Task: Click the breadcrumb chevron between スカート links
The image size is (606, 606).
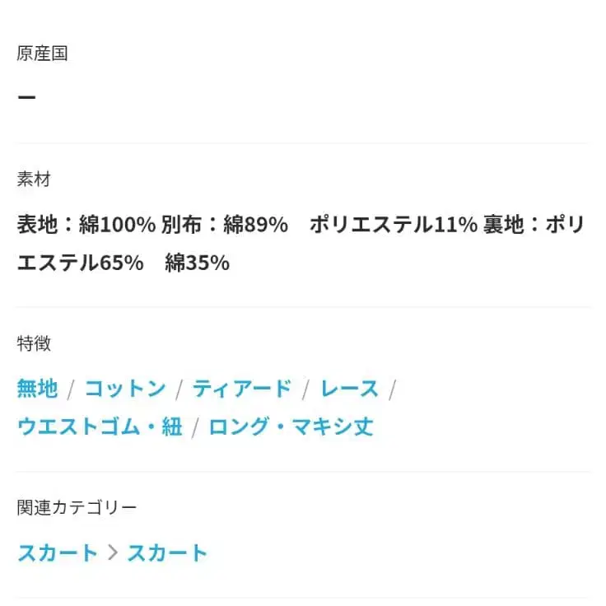Action: (x=113, y=552)
